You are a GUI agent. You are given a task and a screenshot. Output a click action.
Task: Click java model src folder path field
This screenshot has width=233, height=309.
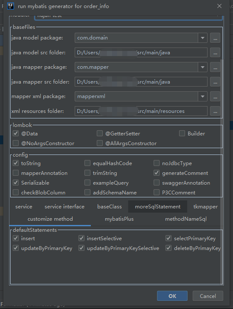[x=141, y=53]
